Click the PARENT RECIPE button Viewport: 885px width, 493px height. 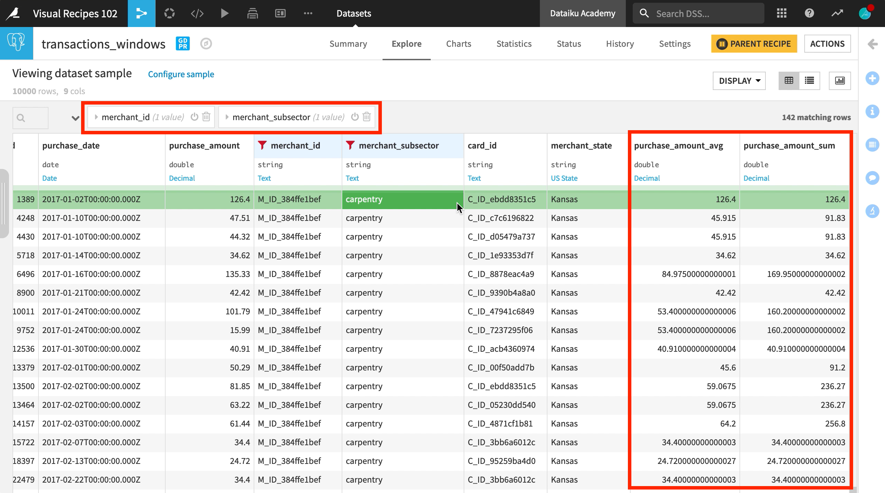coord(754,44)
